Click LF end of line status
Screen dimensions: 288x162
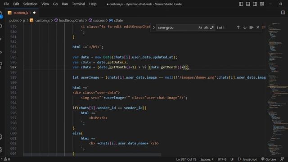[x=232, y=159]
